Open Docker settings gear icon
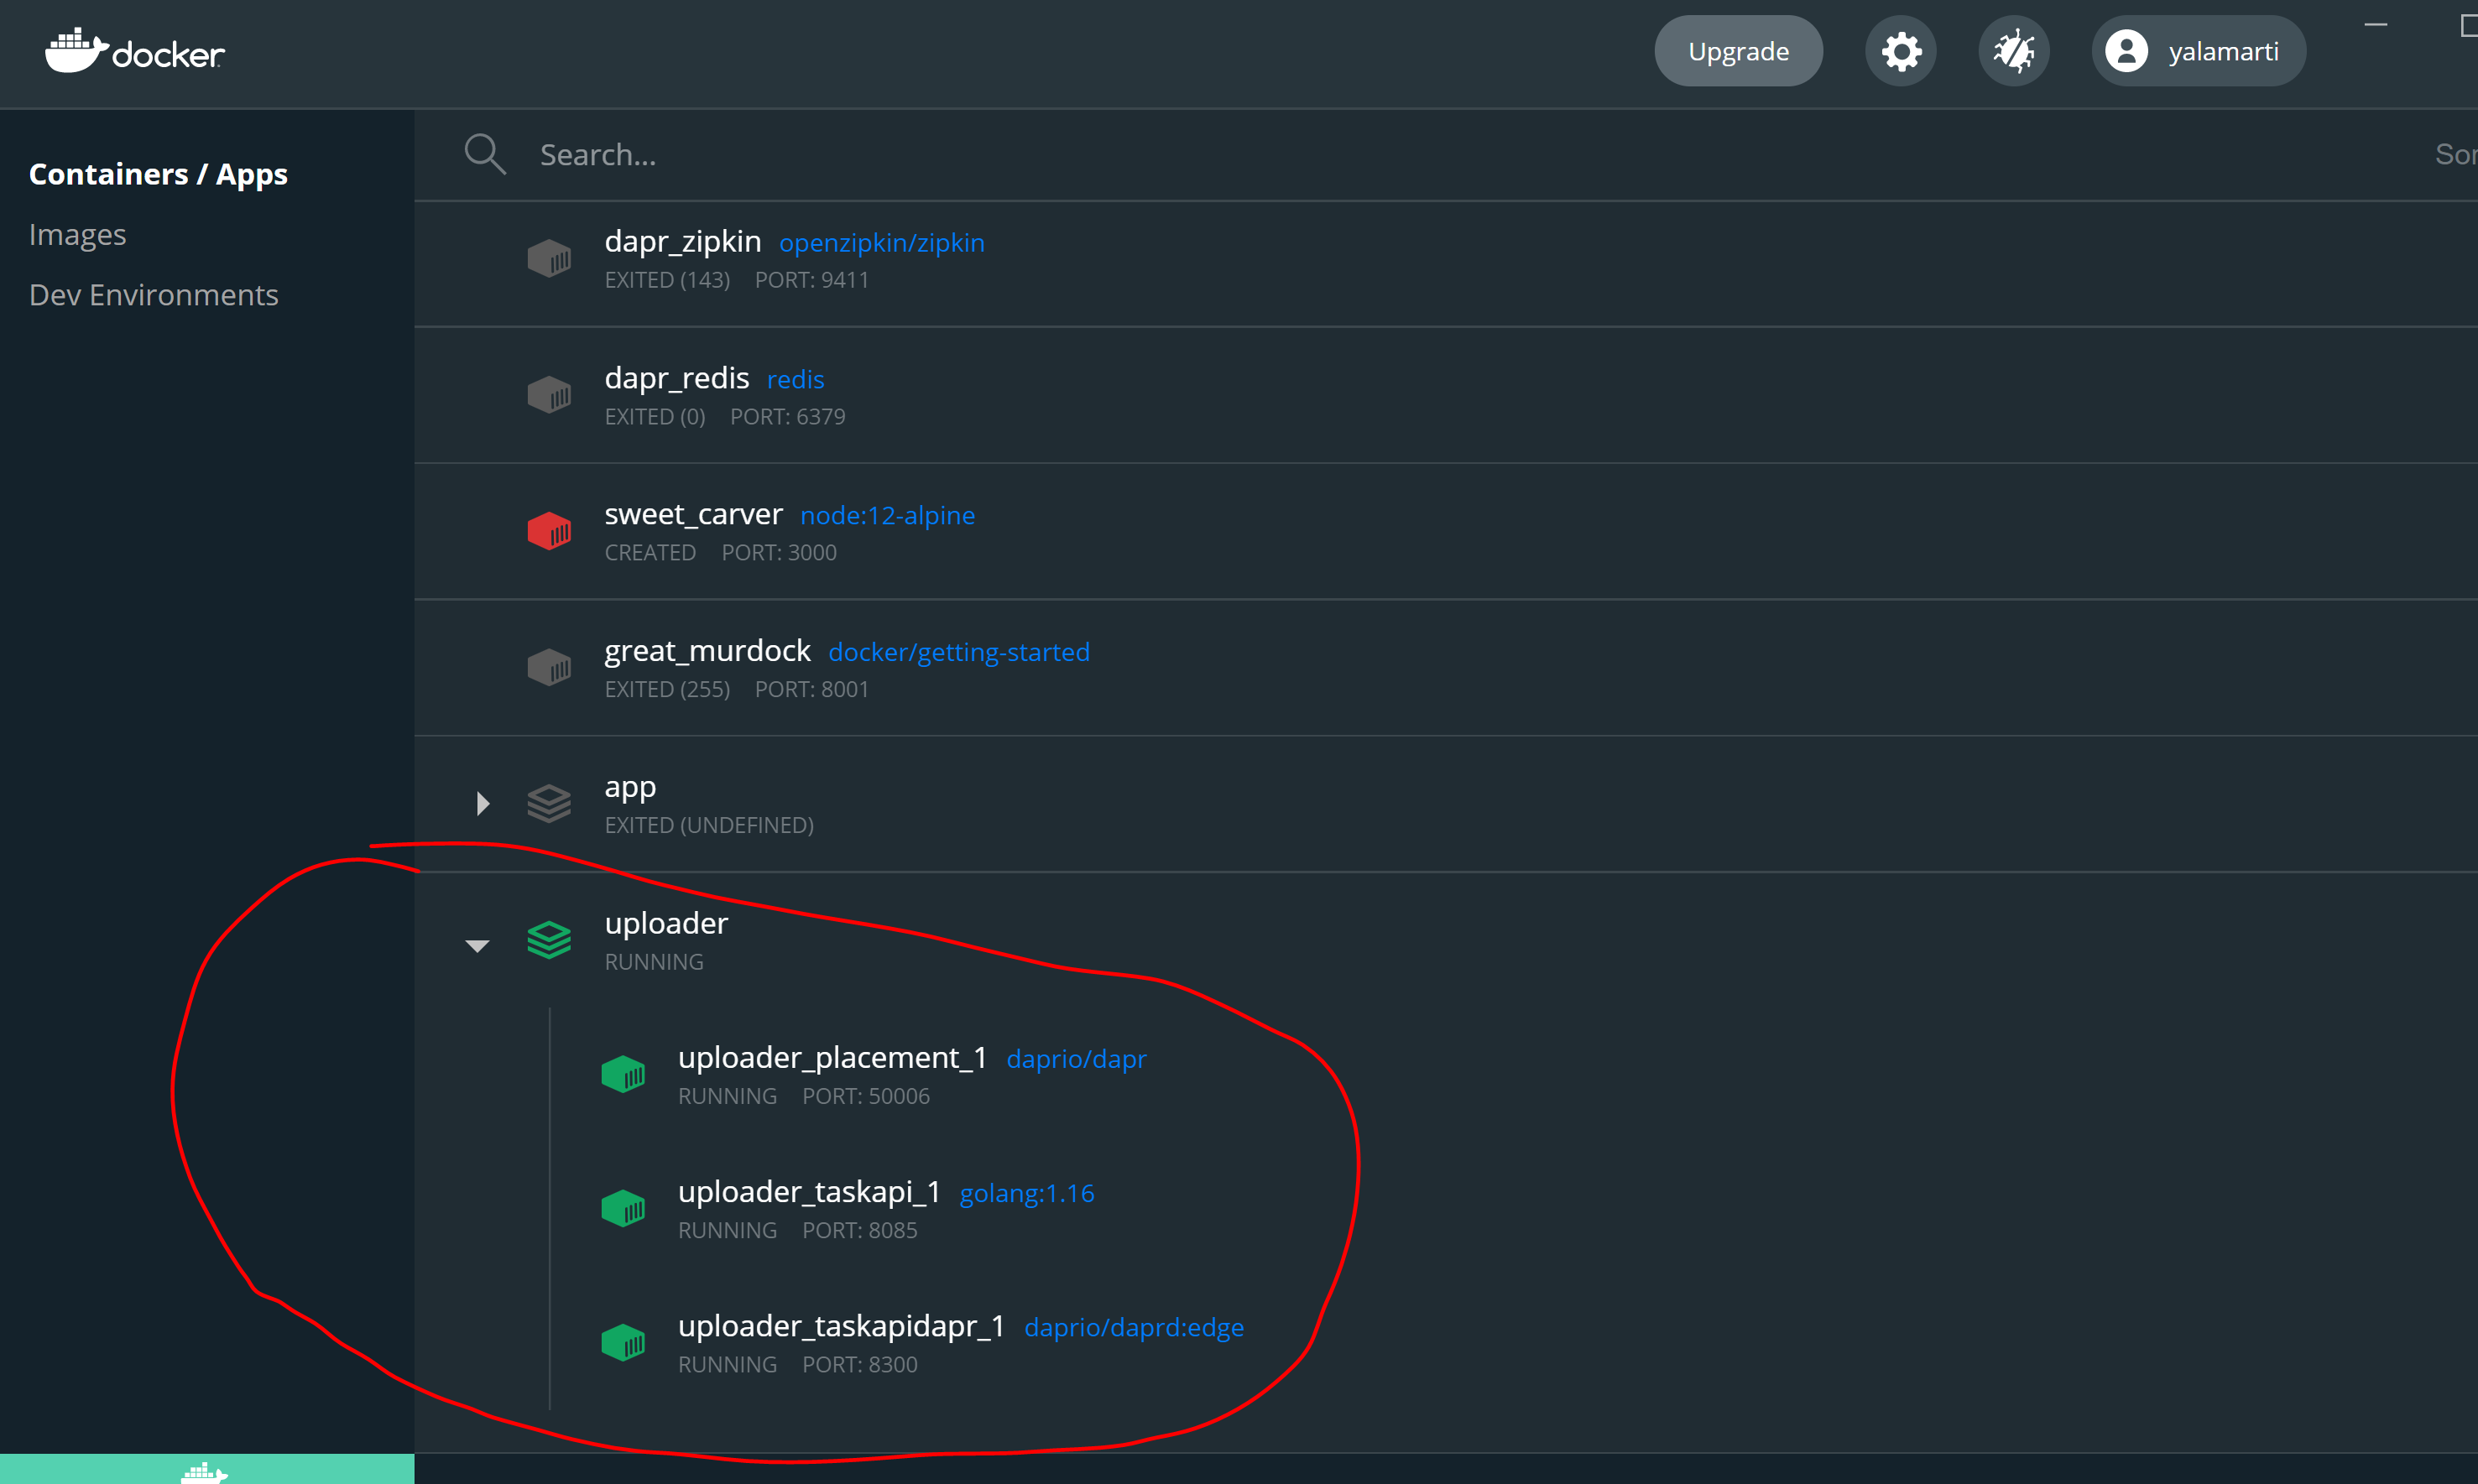This screenshot has width=2478, height=1484. (x=1900, y=51)
